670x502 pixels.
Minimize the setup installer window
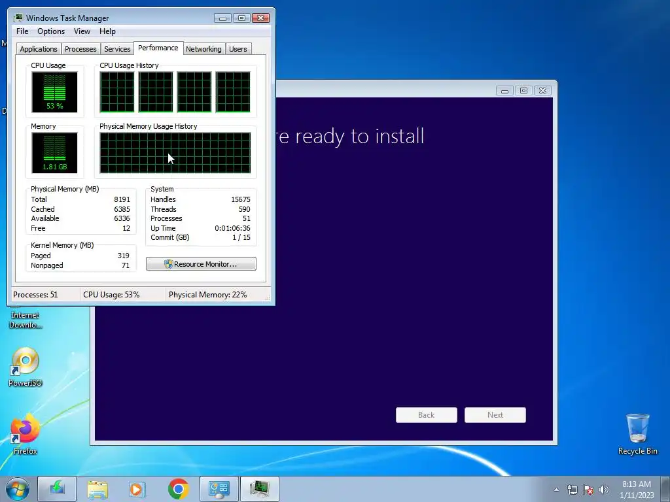pos(504,90)
